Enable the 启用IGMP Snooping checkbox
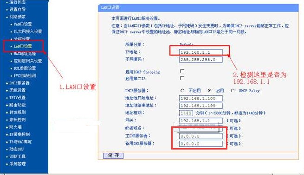This screenshot has height=175, width=304. 182,71
